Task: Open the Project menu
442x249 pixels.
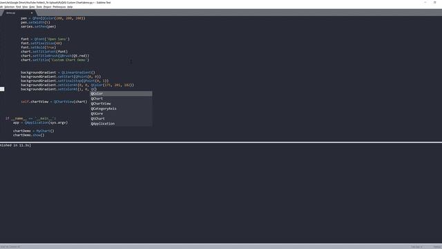Action: (x=48, y=7)
